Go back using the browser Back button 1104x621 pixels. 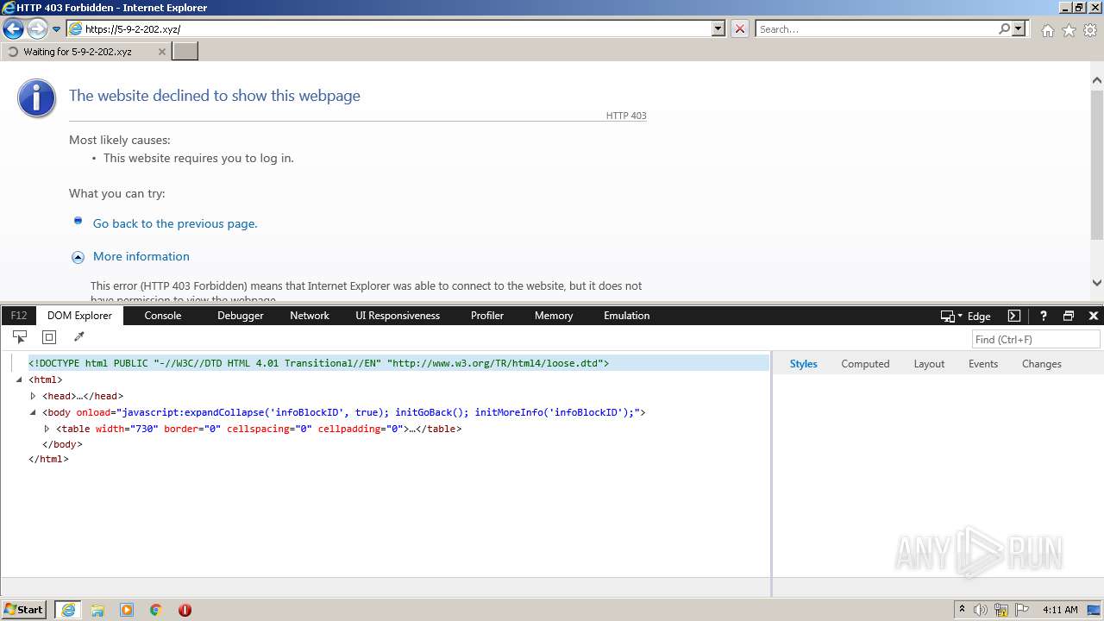click(x=13, y=29)
